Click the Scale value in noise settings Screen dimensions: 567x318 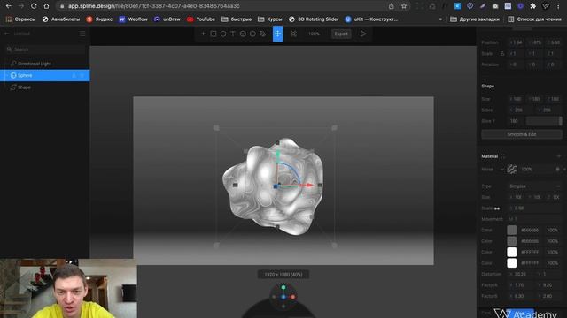535,208
